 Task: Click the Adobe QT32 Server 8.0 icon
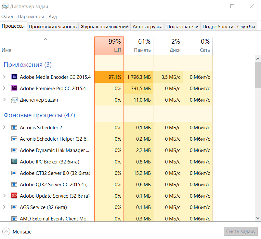(14, 173)
